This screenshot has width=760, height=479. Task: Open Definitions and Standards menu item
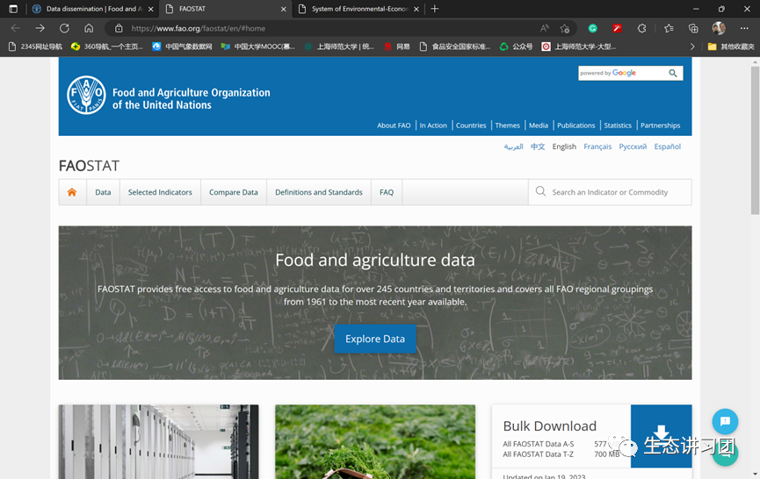tap(319, 192)
